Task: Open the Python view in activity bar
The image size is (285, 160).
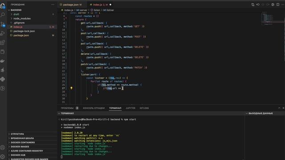Action: pyautogui.click(x=3, y=79)
